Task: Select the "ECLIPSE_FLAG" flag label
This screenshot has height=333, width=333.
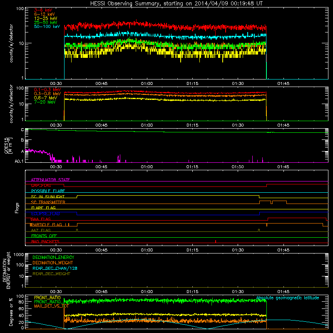Action: 45,214
